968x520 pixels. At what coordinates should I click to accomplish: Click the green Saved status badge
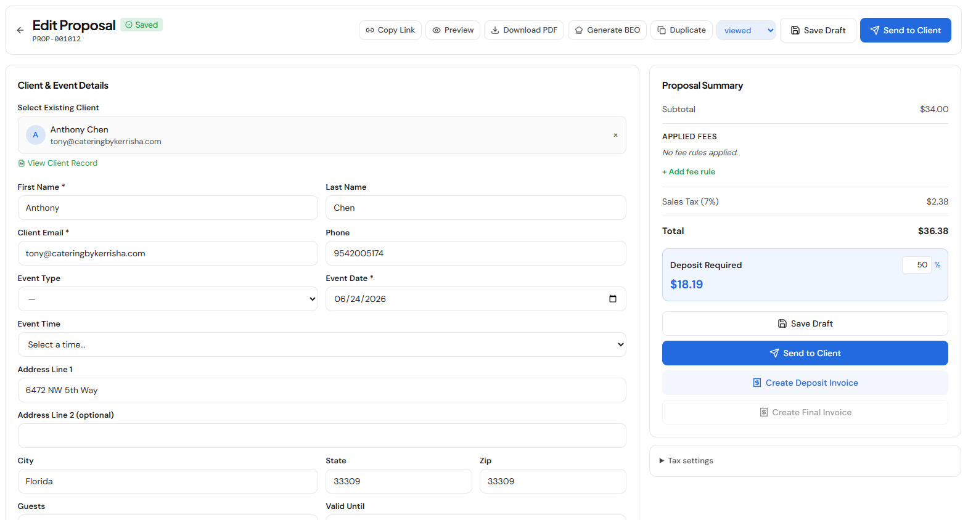[142, 25]
